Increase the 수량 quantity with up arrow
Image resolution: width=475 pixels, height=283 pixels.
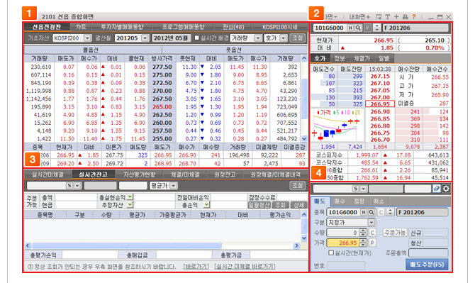point(362,231)
